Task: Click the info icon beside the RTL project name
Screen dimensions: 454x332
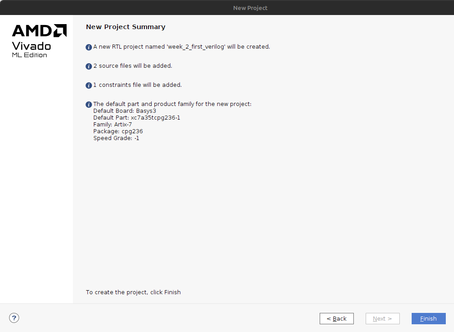Action: [89, 47]
